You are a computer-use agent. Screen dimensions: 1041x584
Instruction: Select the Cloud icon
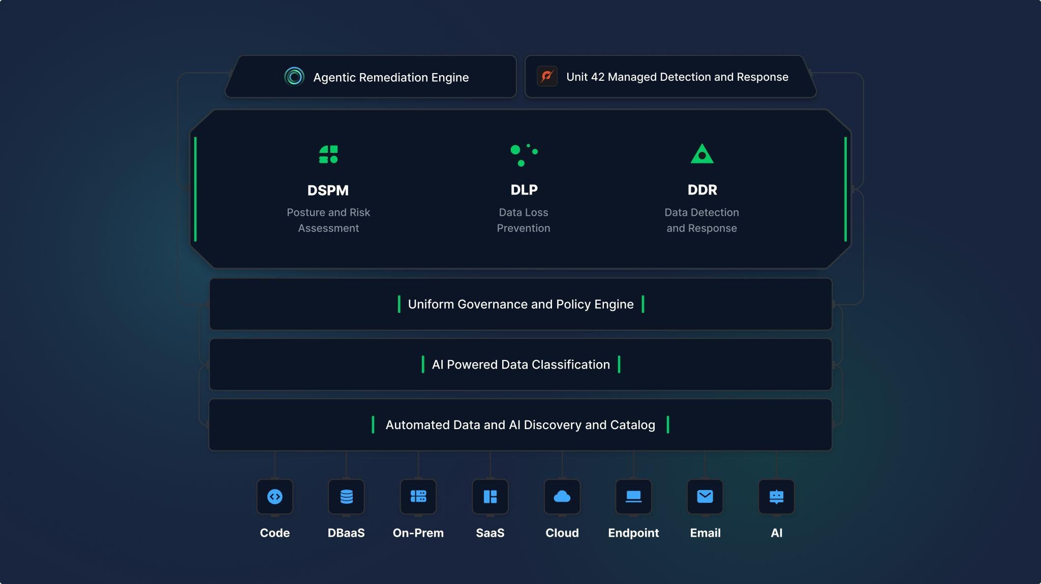click(562, 497)
